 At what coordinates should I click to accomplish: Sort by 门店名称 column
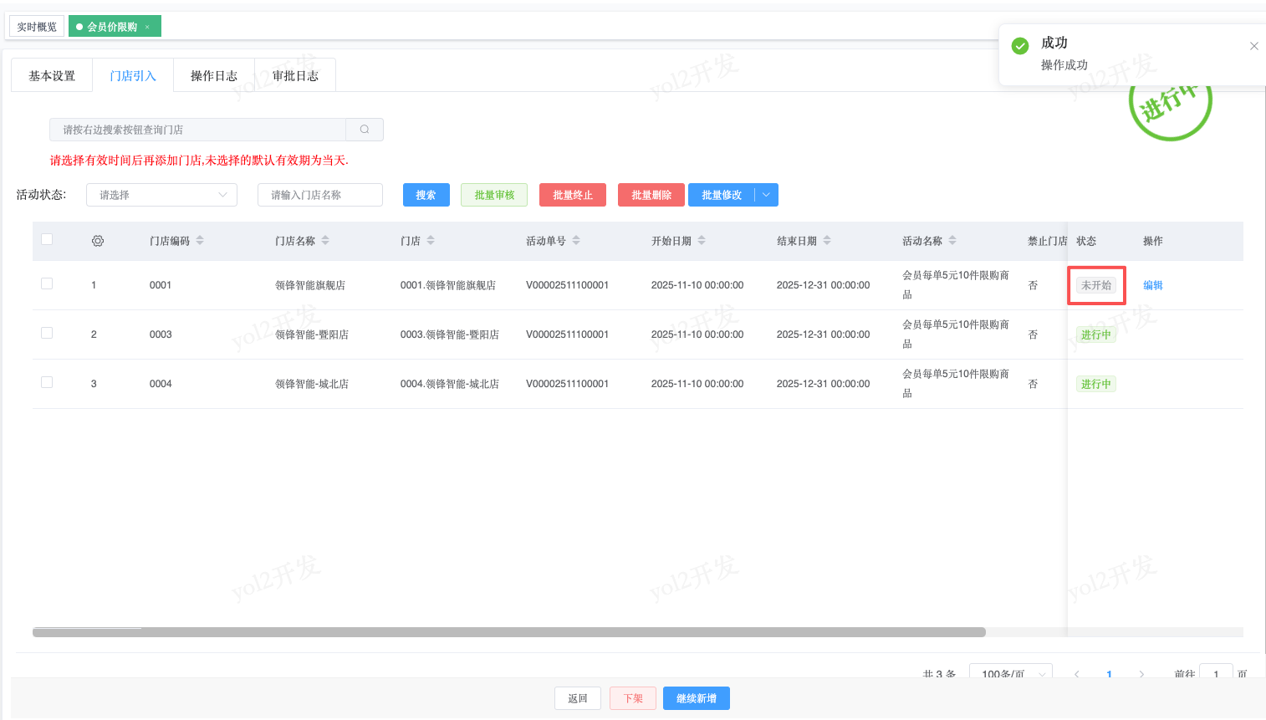pos(325,241)
